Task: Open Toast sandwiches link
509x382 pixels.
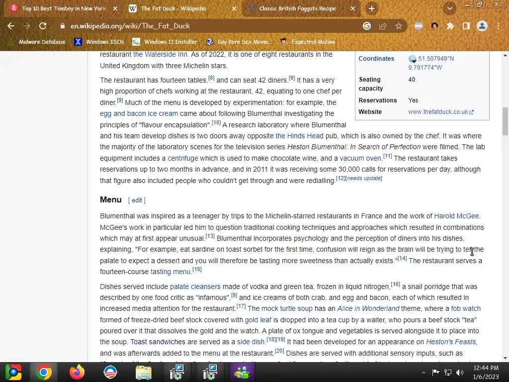Action: tap(158, 342)
